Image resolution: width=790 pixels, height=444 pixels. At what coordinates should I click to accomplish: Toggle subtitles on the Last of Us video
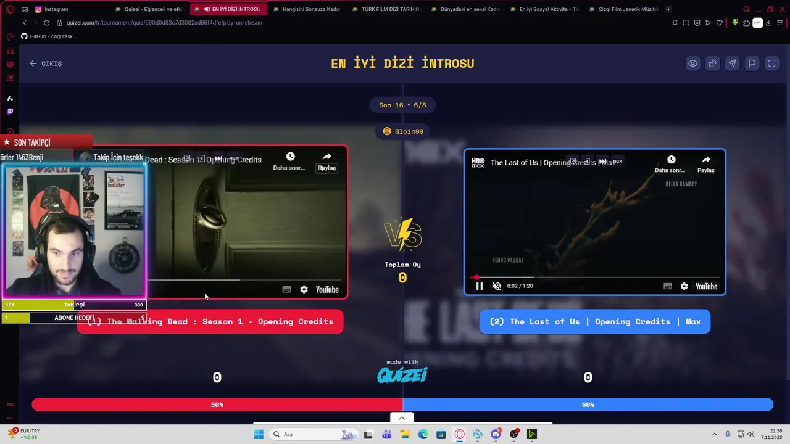click(668, 286)
